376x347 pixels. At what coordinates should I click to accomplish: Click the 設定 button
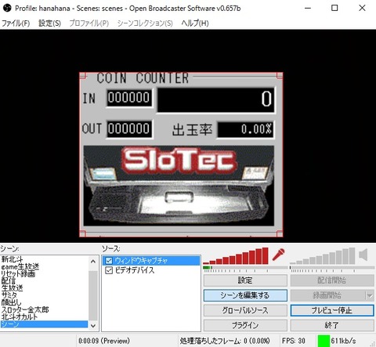[245, 280]
